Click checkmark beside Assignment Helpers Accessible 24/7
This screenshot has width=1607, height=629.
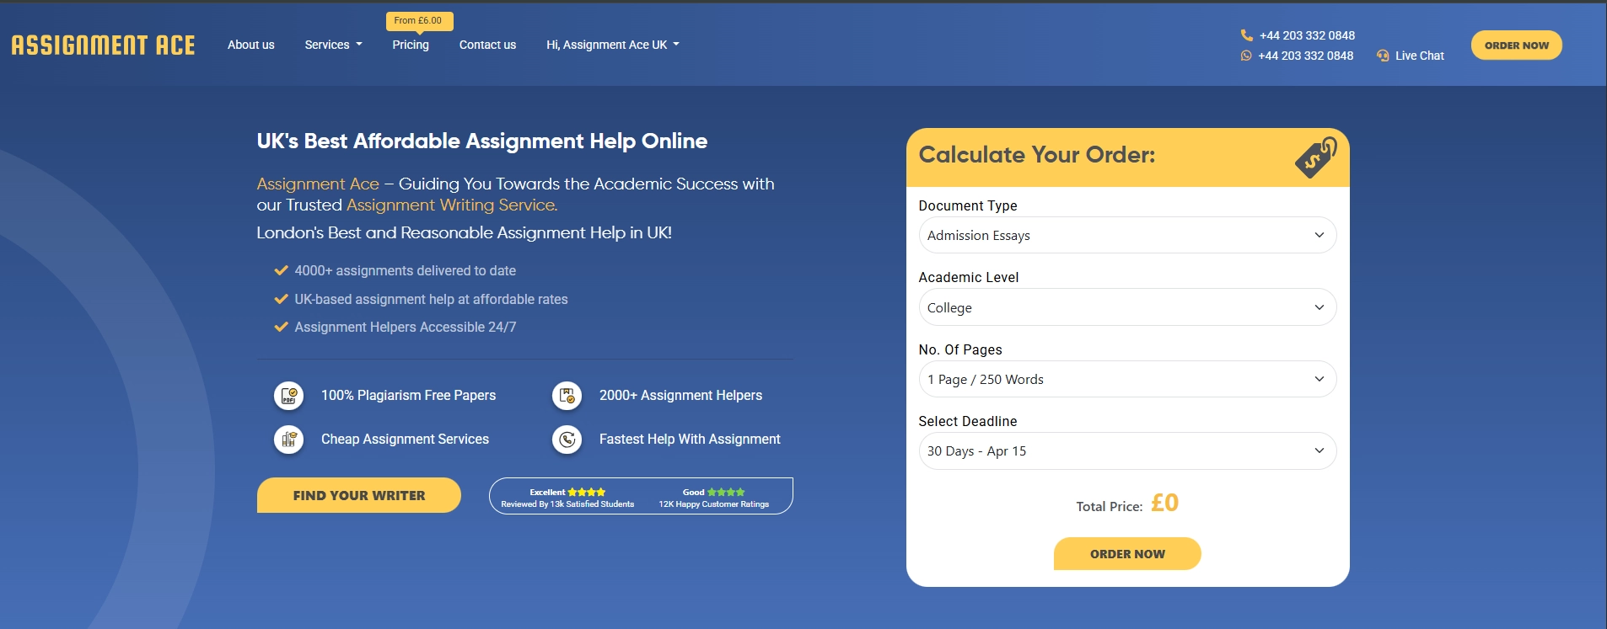(282, 327)
